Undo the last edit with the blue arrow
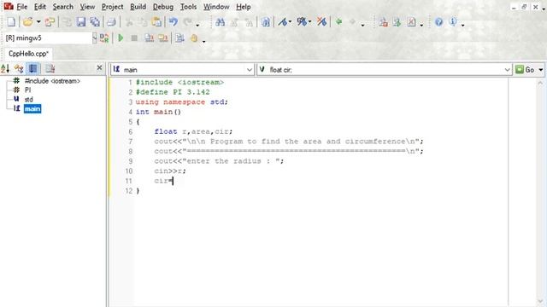Screen dimensions: 547x307 pyautogui.click(x=174, y=22)
